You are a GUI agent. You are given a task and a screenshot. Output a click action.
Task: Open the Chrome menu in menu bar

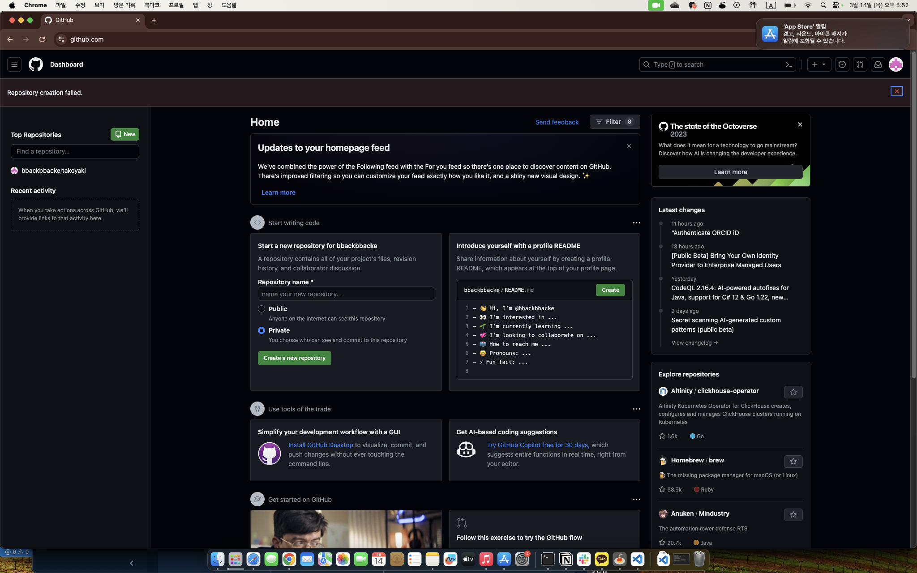click(35, 5)
